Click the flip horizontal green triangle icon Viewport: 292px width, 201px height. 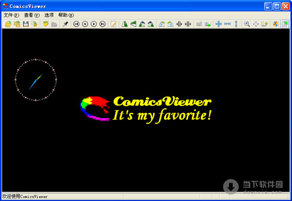pyautogui.click(x=125, y=24)
